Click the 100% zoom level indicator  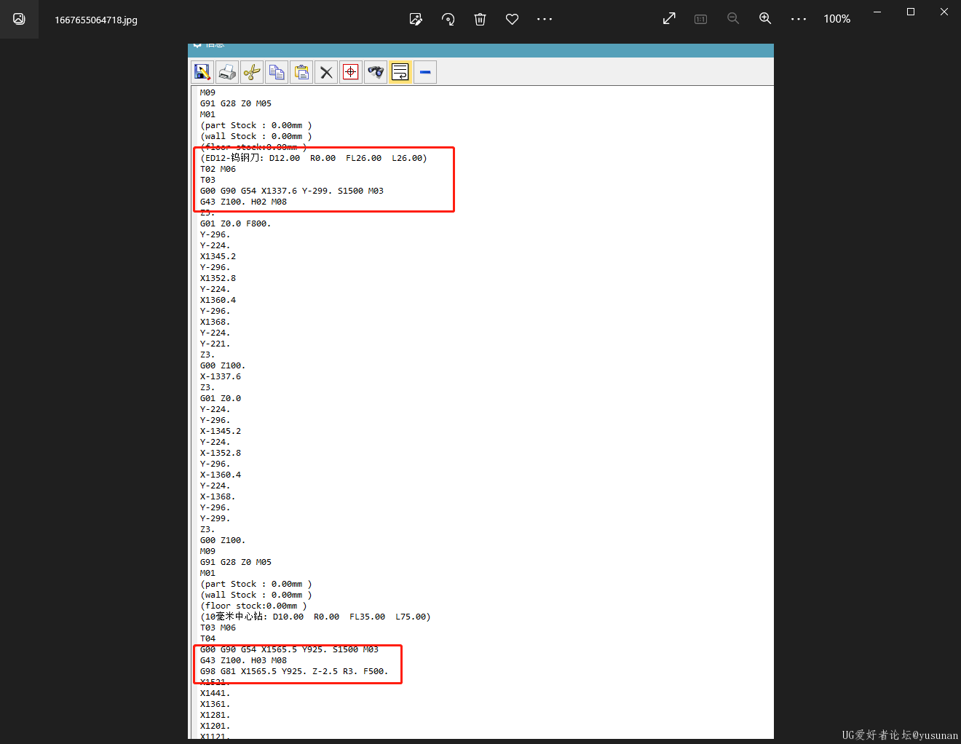coord(837,19)
